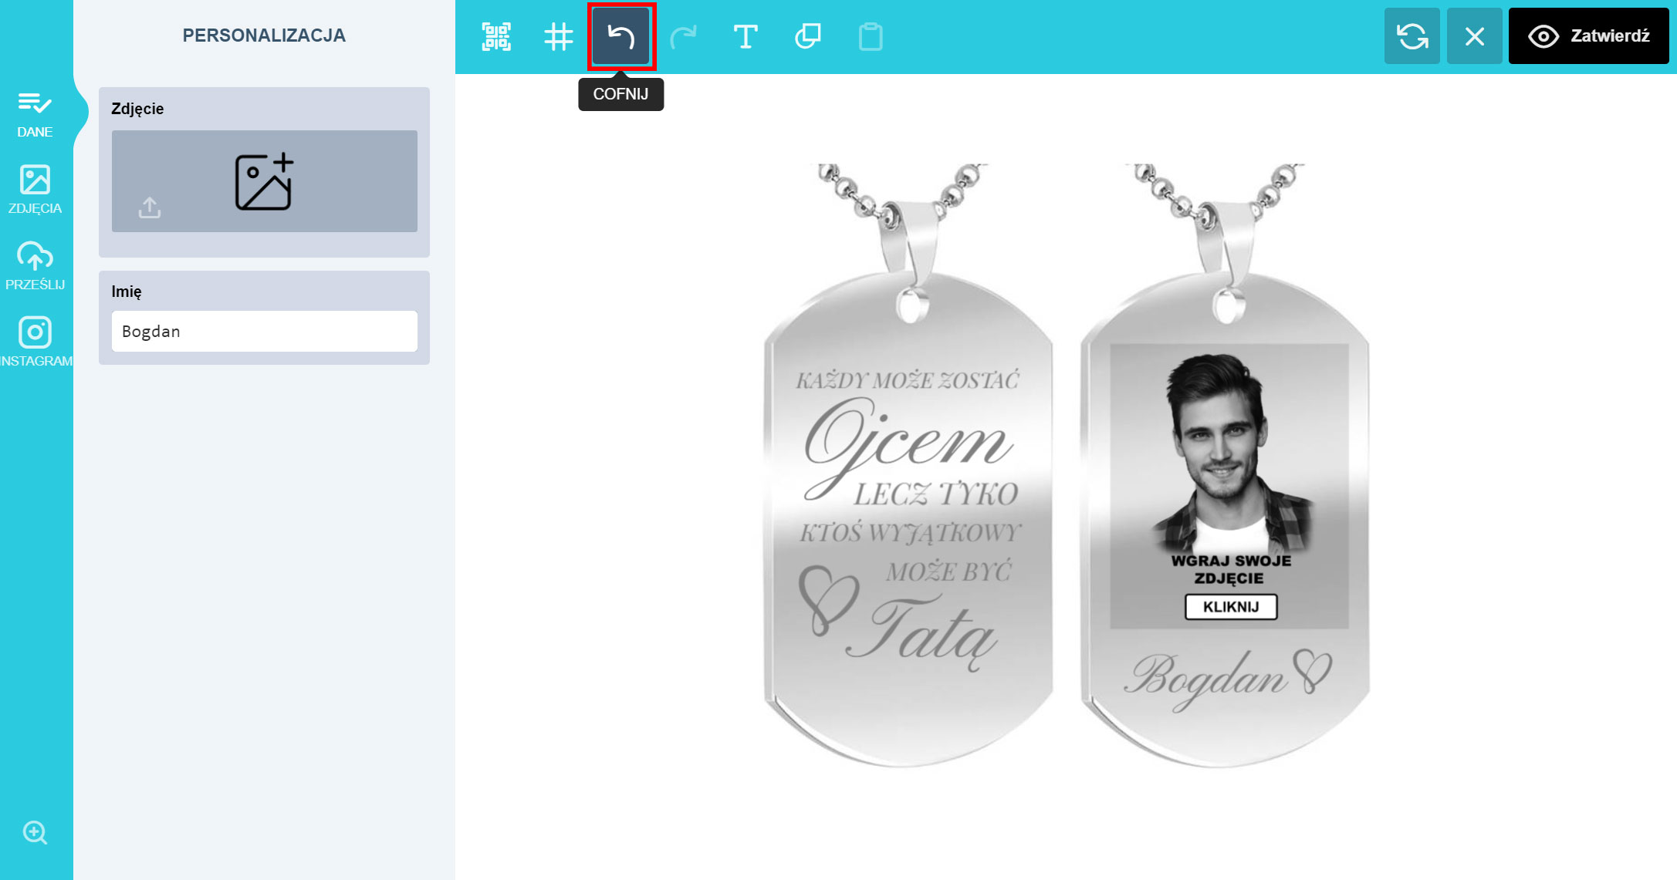Click the clipboard paste icon
Viewport: 1677px width, 880px height.
point(871,36)
